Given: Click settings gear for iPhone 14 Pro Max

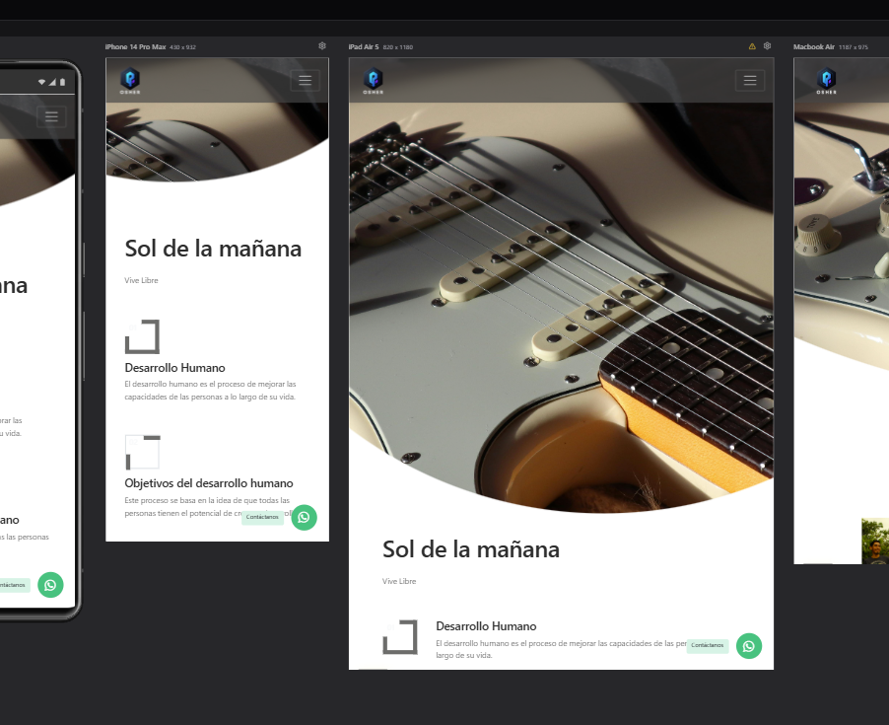Looking at the screenshot, I should 322,46.
